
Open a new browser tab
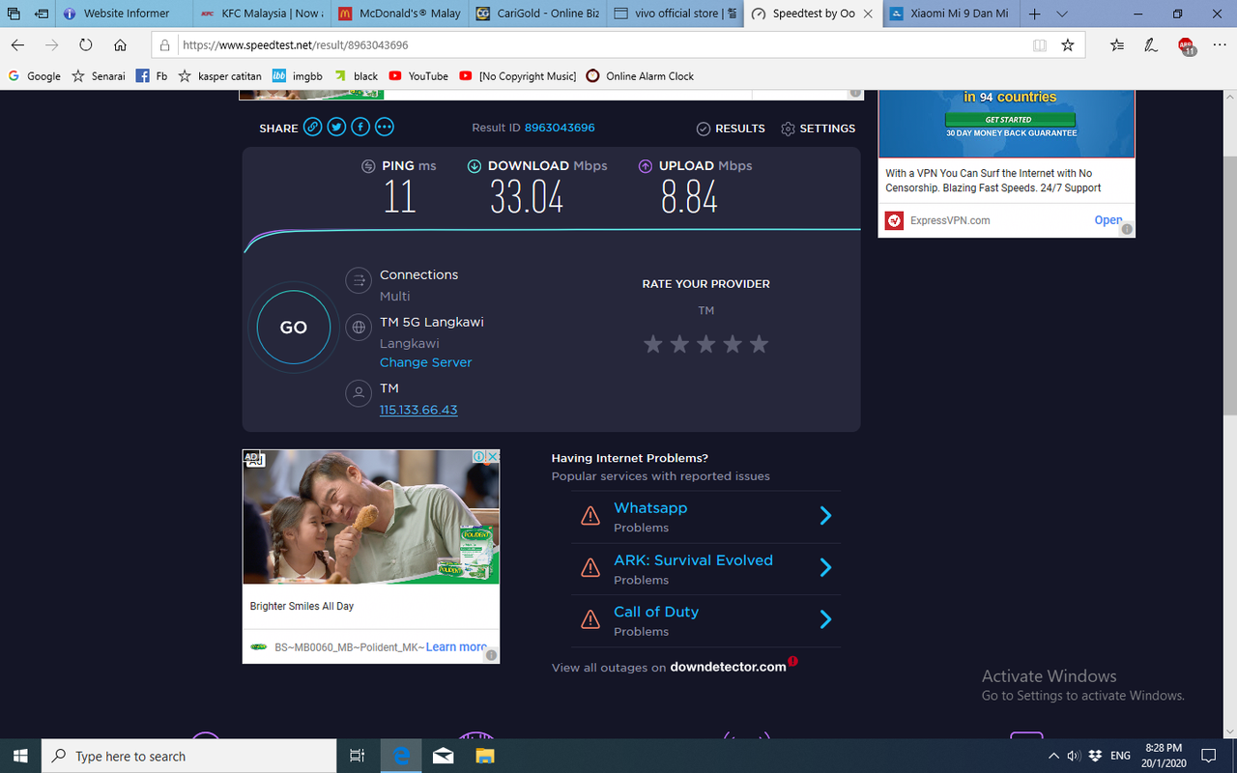(x=1035, y=14)
